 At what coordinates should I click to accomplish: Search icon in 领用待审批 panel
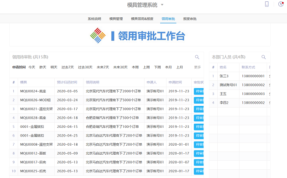pyautogui.click(x=197, y=57)
